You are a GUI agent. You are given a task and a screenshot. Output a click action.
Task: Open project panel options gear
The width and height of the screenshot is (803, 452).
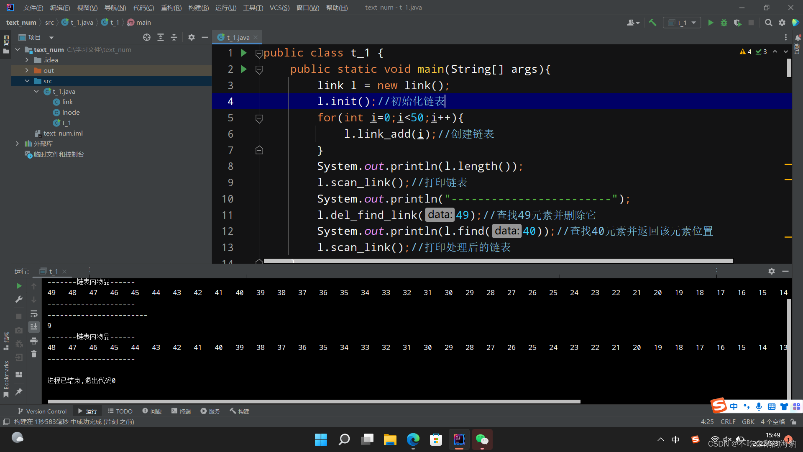pos(192,37)
